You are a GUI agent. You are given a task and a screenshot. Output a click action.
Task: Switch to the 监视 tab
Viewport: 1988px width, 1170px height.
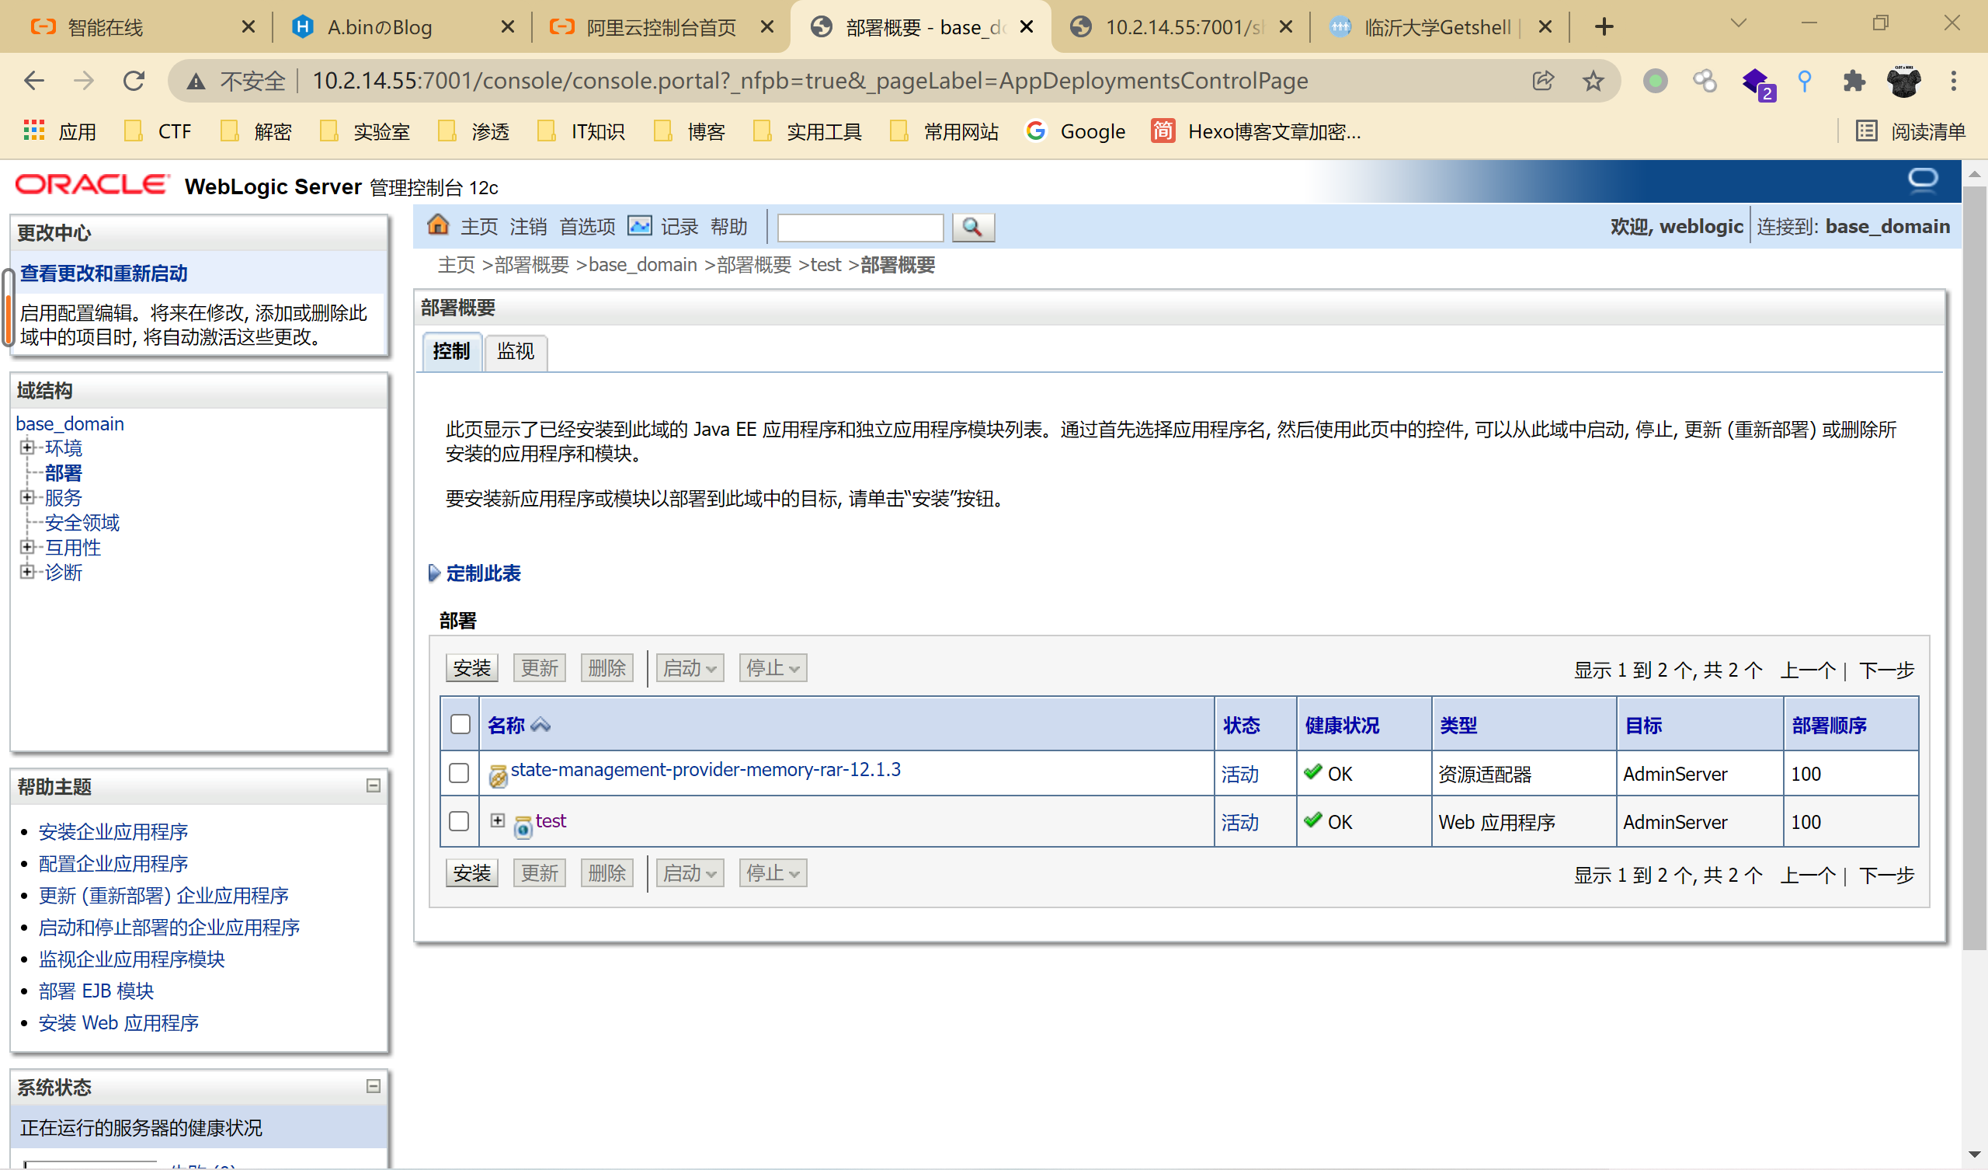click(515, 351)
